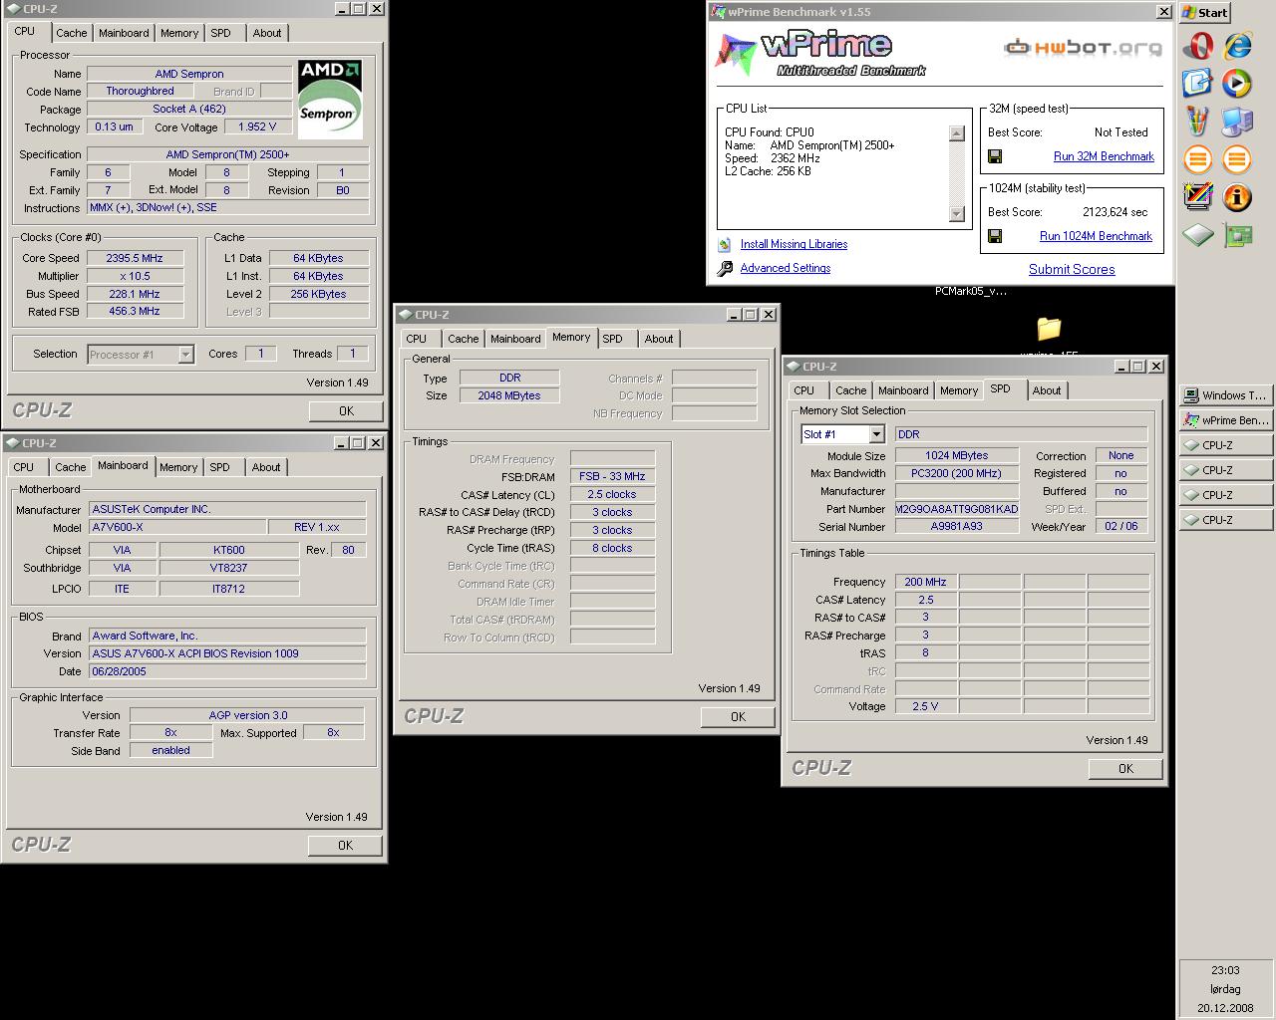This screenshot has width=1276, height=1020.
Task: Click the BIOS date 06/28/2005 field
Action: pos(228,671)
